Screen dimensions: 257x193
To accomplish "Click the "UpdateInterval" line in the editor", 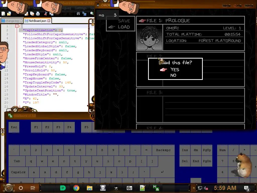I will [44, 86].
